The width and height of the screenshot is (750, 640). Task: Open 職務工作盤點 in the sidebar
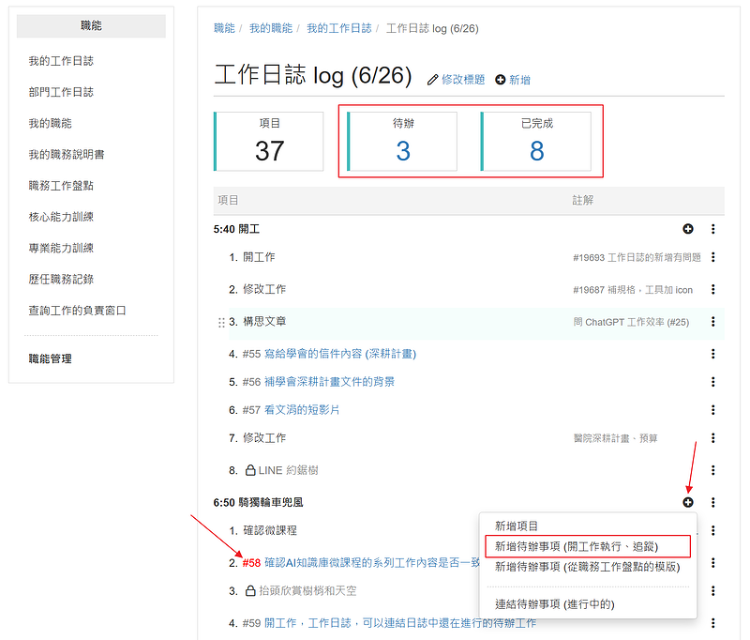tap(61, 186)
